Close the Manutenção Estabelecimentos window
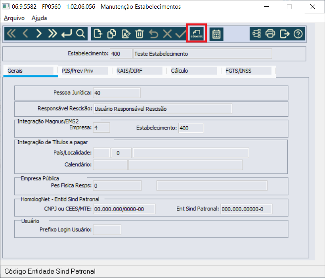 pyautogui.click(x=313, y=7)
